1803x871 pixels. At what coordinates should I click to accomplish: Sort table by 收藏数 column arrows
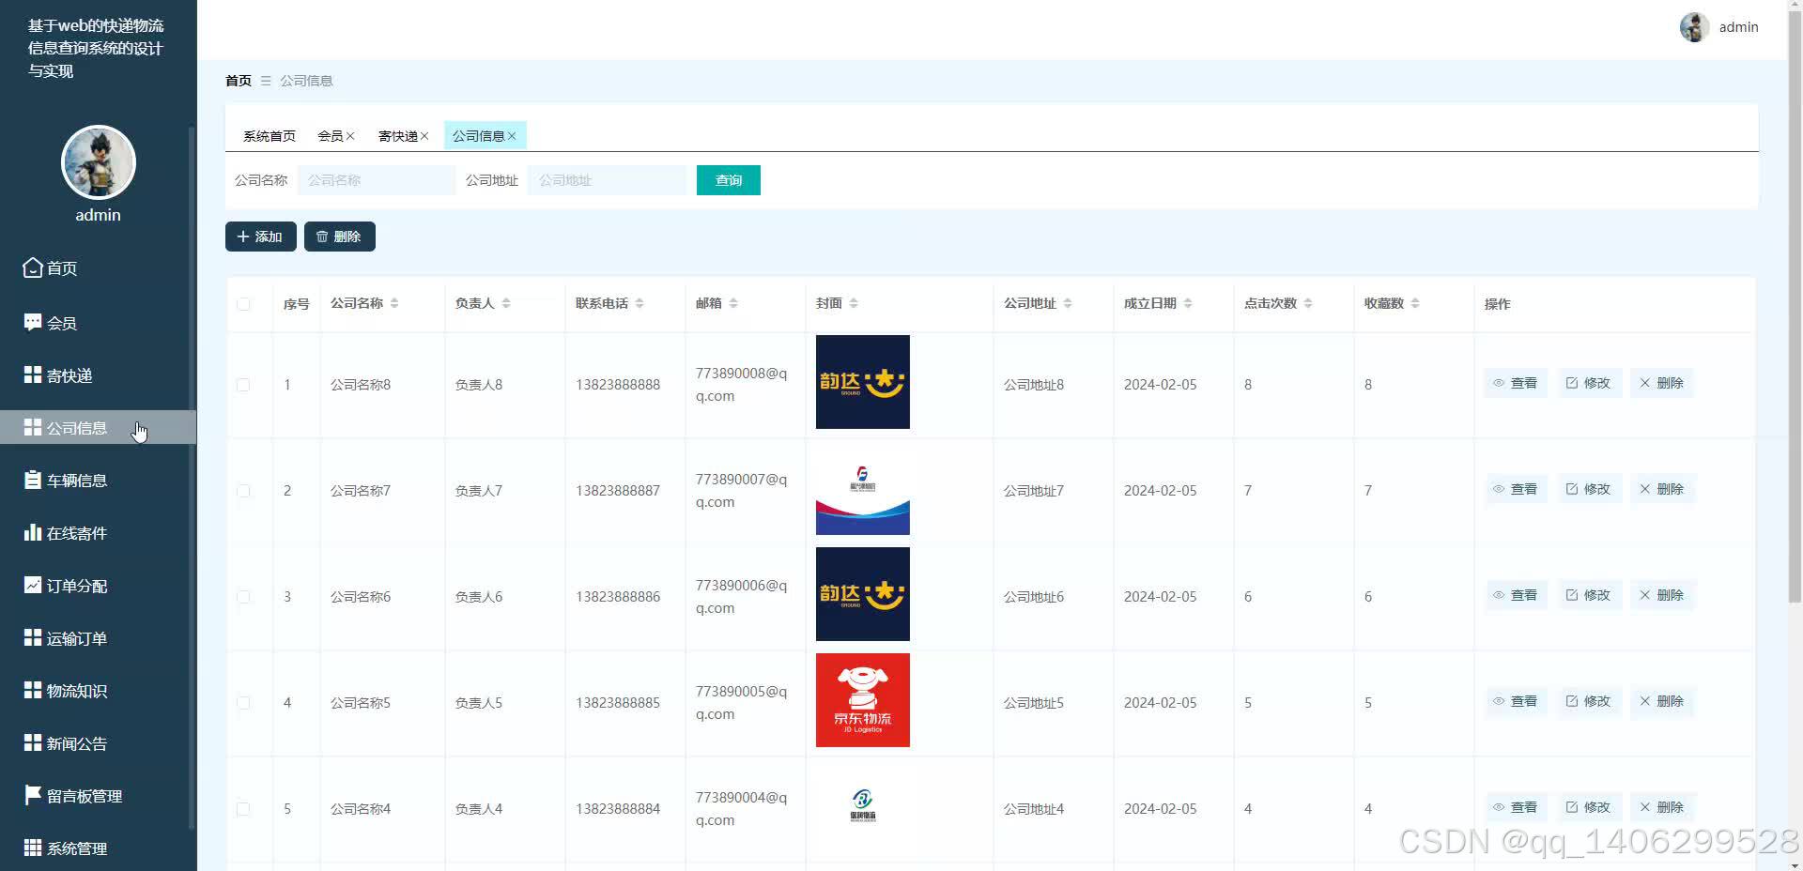[1415, 303]
